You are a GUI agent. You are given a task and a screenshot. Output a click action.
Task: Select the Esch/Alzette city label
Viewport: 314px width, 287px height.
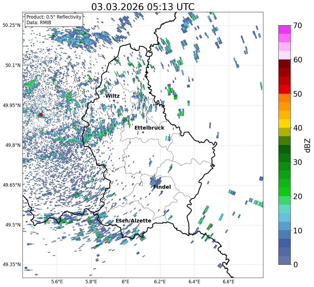(x=133, y=221)
